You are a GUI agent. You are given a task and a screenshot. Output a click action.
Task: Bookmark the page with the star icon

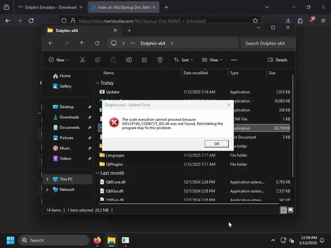point(255,21)
